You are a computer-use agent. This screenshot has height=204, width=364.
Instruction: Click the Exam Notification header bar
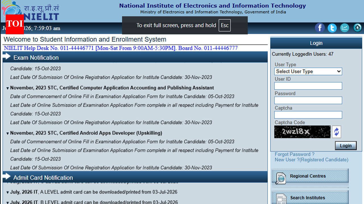pos(135,57)
